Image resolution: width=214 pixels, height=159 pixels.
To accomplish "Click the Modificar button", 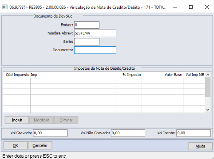I will [41, 120].
